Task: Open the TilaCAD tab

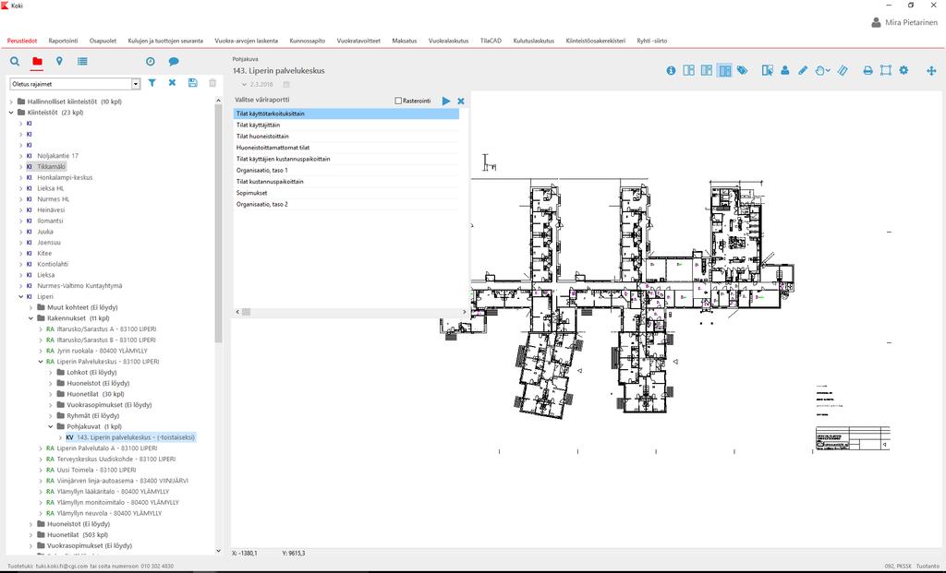Action: pos(491,41)
